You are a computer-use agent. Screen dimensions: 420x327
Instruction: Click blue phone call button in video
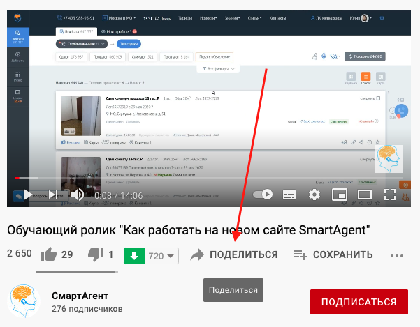click(x=401, y=111)
